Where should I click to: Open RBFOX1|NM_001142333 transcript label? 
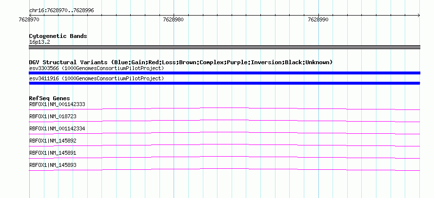[57, 105]
